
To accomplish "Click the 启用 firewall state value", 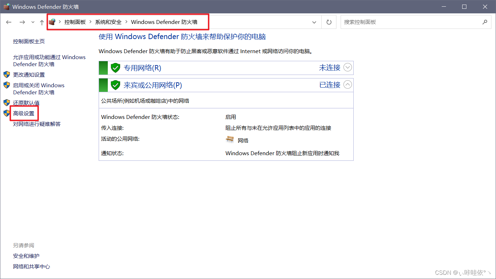I will [231, 117].
